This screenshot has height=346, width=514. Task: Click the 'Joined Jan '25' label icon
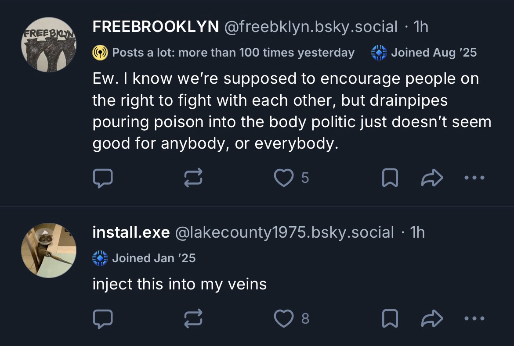point(100,258)
